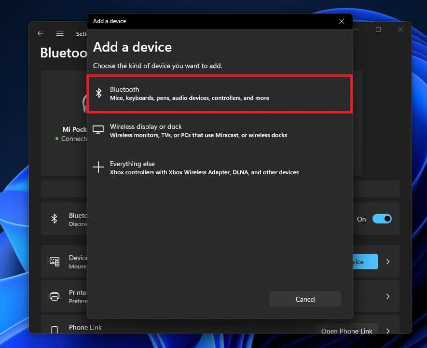The height and width of the screenshot is (348, 427).
Task: Select the Everything else option
Action: coord(220,168)
